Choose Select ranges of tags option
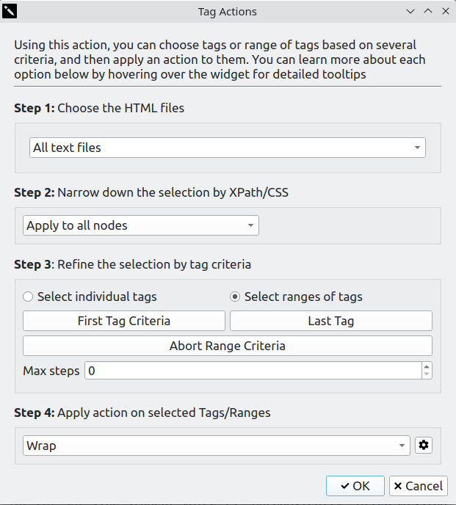456x505 pixels. [235, 297]
